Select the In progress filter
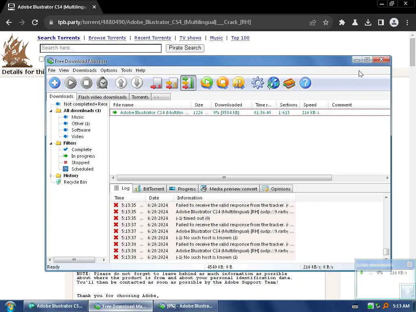Viewport: 416px width, 312px height. 83,156
